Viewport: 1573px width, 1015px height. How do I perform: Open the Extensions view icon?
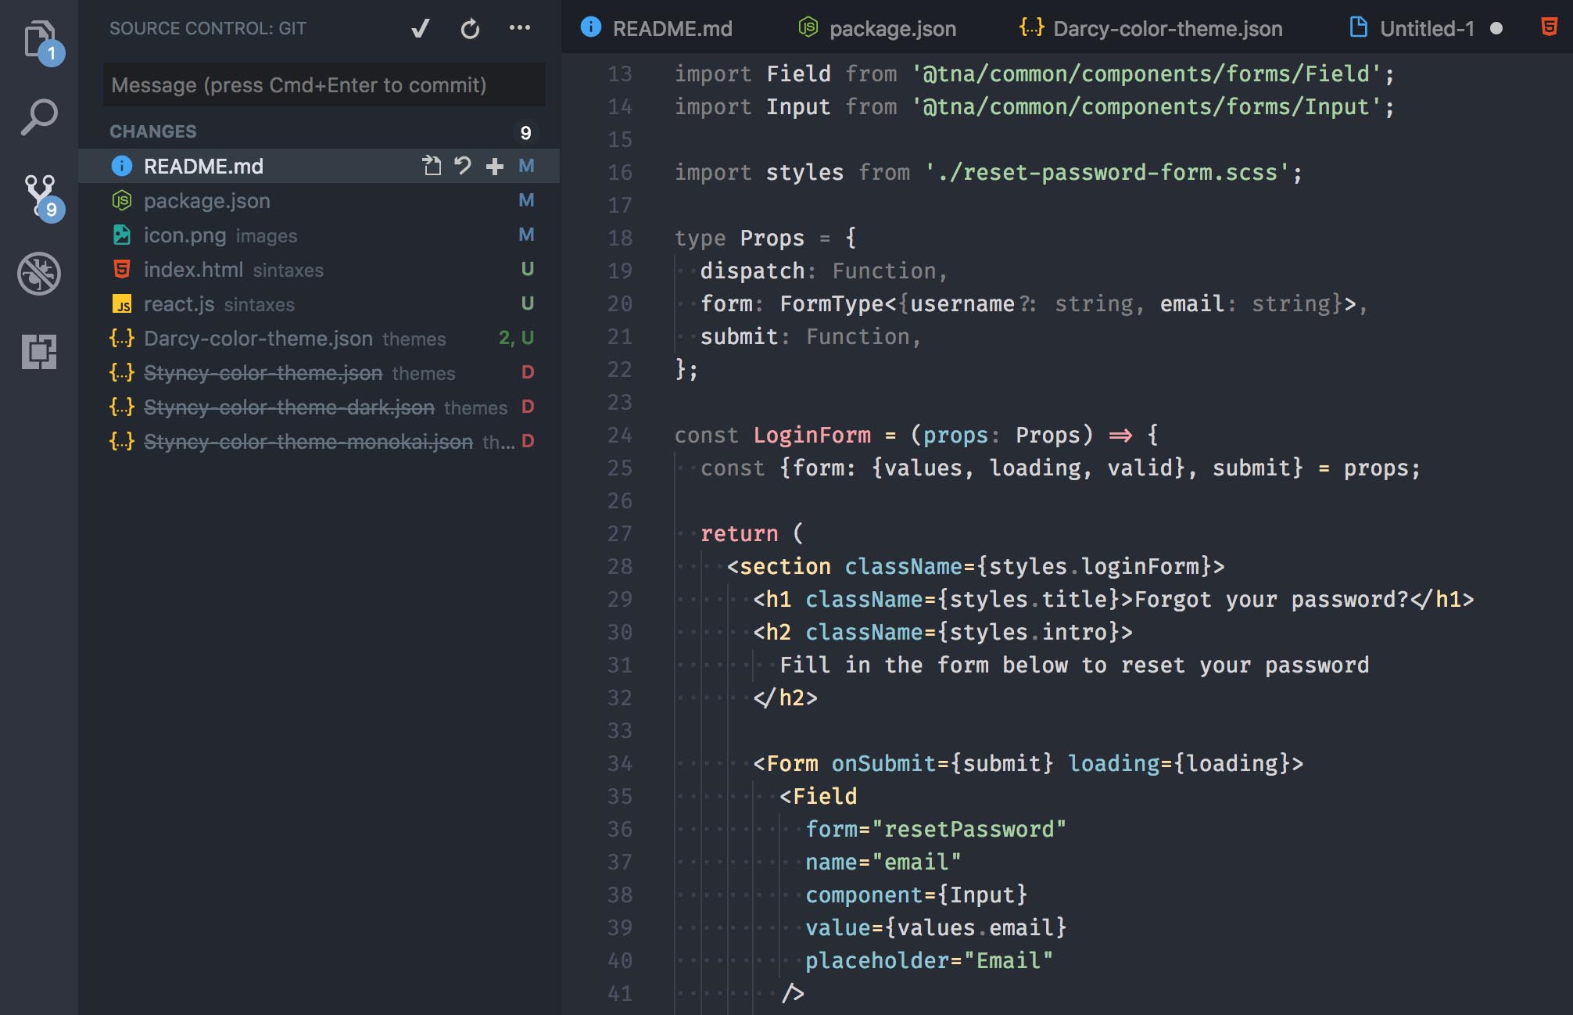(39, 352)
